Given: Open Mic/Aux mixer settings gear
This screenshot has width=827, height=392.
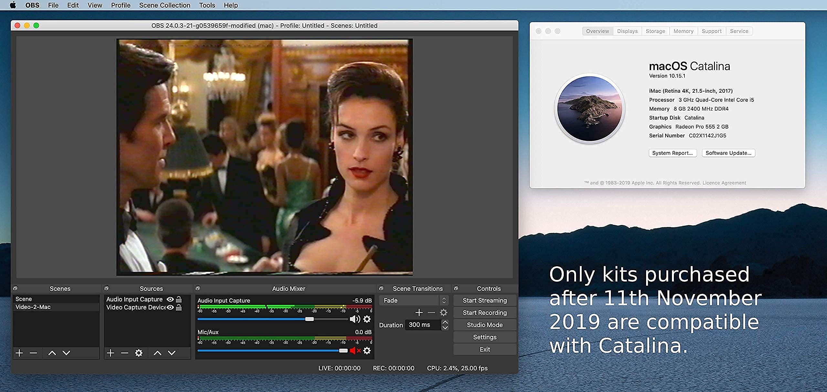Looking at the screenshot, I should [367, 351].
